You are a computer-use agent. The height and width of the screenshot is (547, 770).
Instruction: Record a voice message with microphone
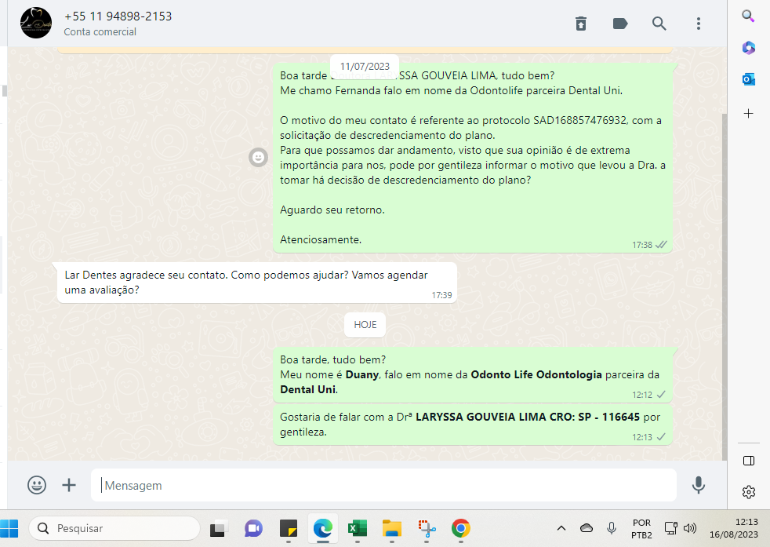coord(699,485)
